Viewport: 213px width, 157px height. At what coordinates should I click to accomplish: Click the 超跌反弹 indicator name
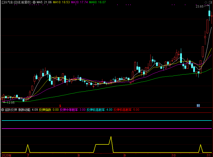[x=11, y=110]
